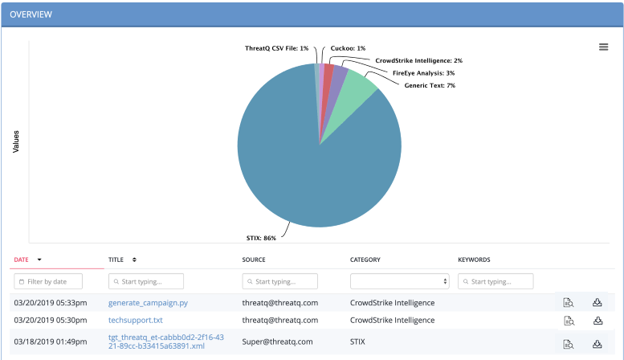Open the tgt_threatq_et XML file link
Viewport: 624px width, 360px height.
point(166,342)
